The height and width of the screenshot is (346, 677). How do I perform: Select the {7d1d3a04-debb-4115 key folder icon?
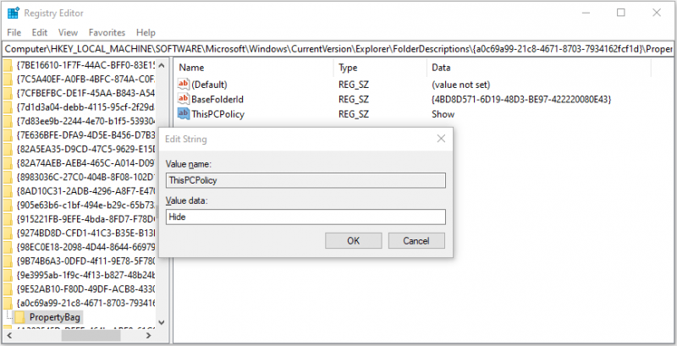coord(8,107)
